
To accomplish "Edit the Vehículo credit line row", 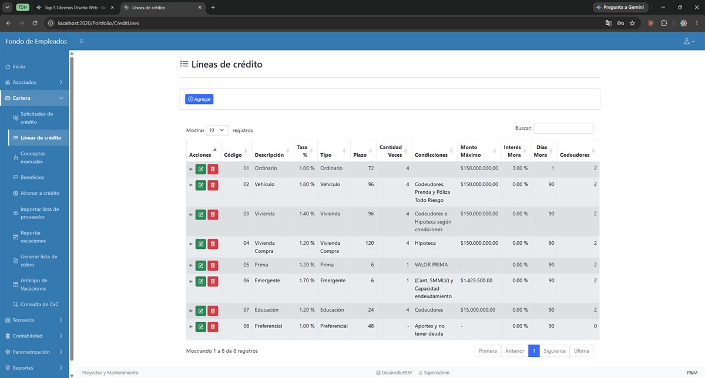I will pos(201,185).
